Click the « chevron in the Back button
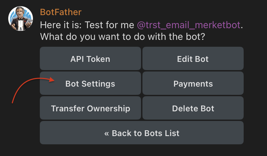This screenshot has height=156, width=267. click(x=106, y=133)
